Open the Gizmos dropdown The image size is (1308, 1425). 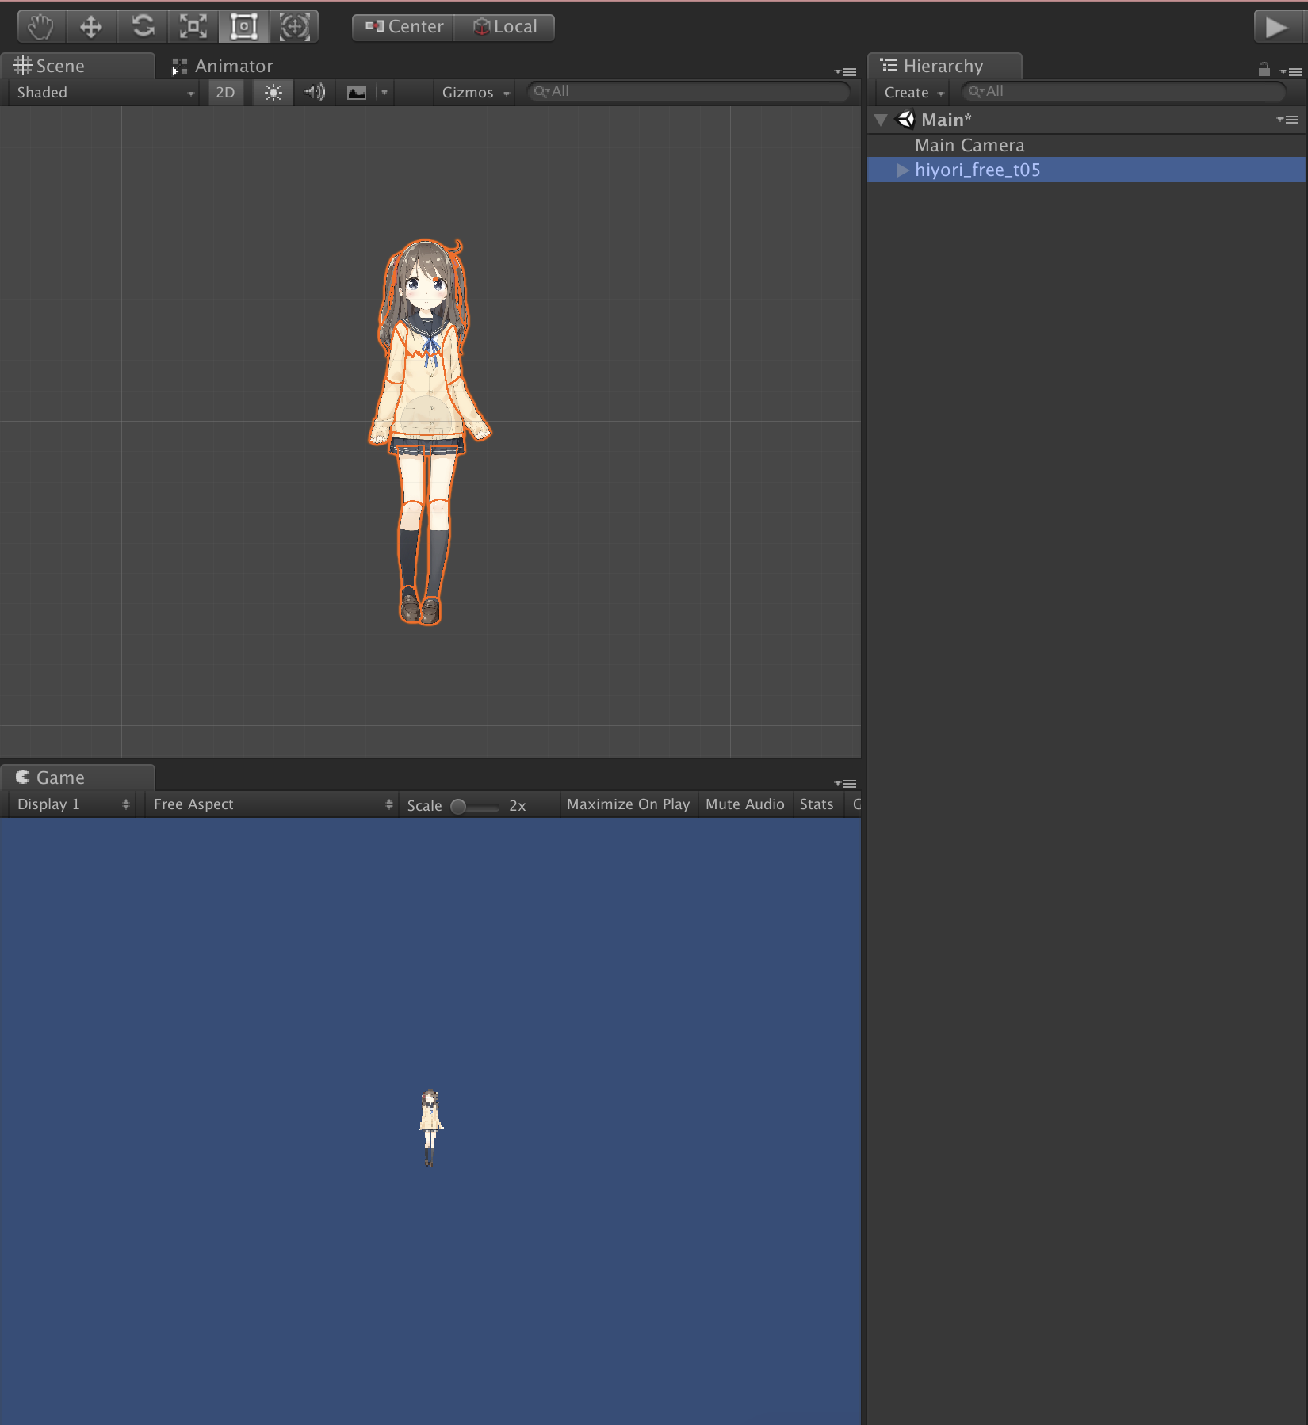point(475,93)
